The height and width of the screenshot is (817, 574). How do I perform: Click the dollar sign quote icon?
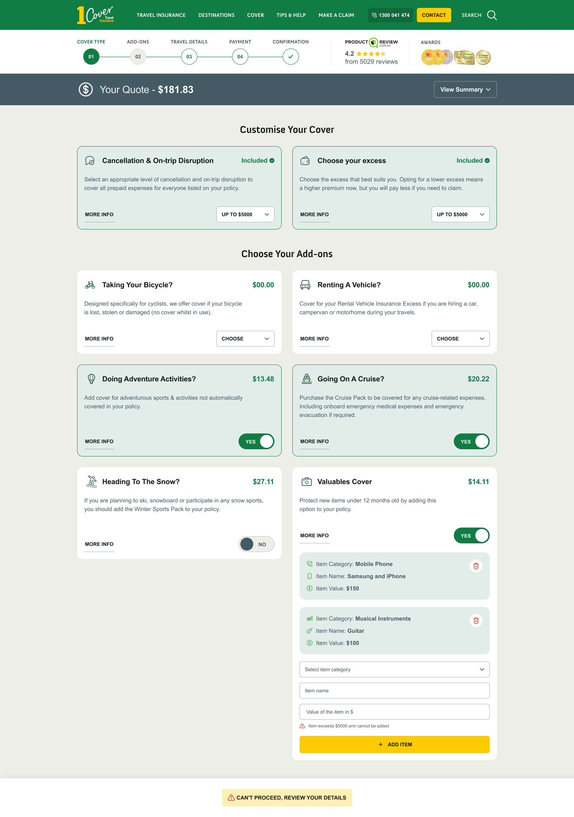point(86,89)
